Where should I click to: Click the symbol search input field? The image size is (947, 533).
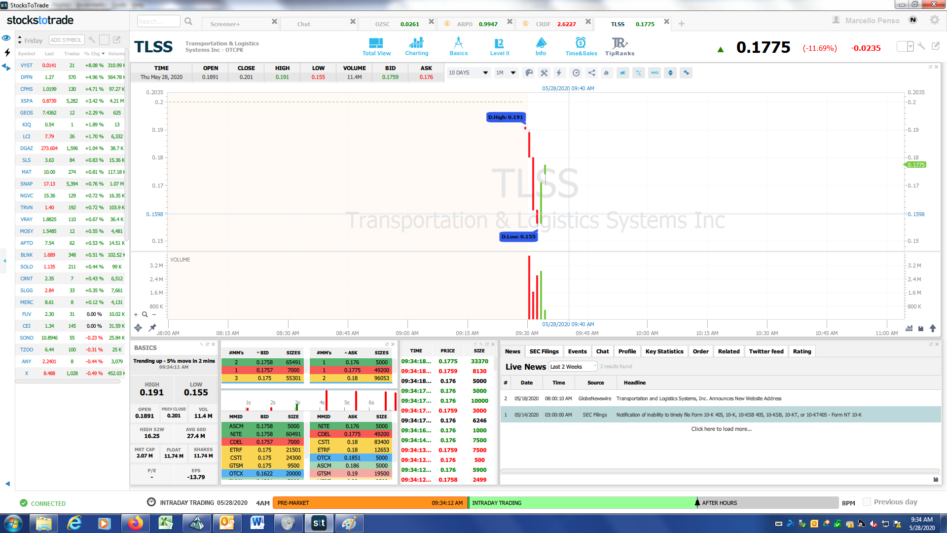pos(158,21)
